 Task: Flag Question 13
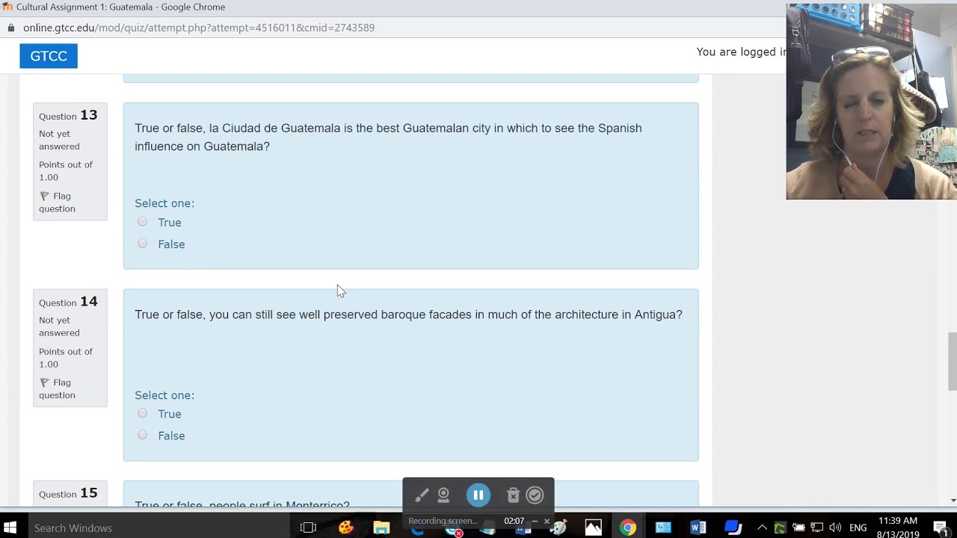57,202
